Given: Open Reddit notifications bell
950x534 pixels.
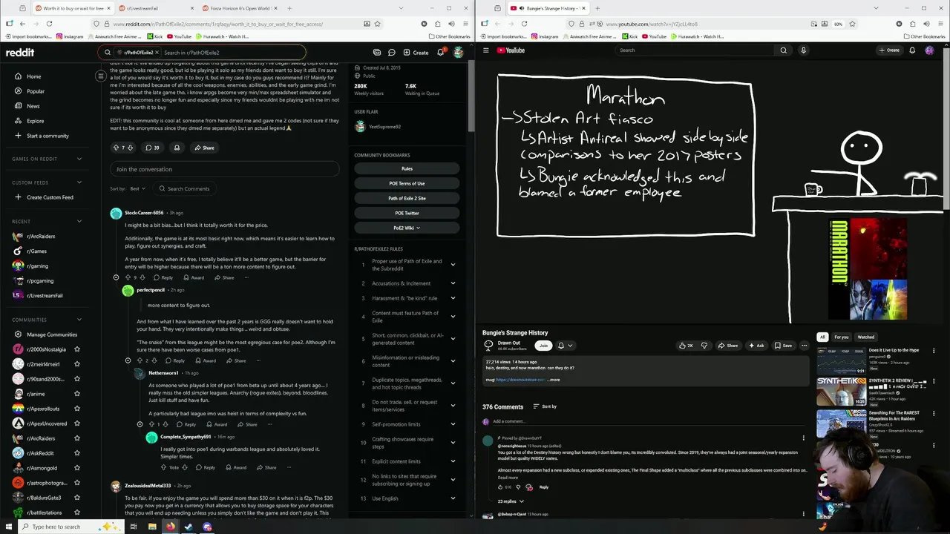Looking at the screenshot, I should 440,53.
